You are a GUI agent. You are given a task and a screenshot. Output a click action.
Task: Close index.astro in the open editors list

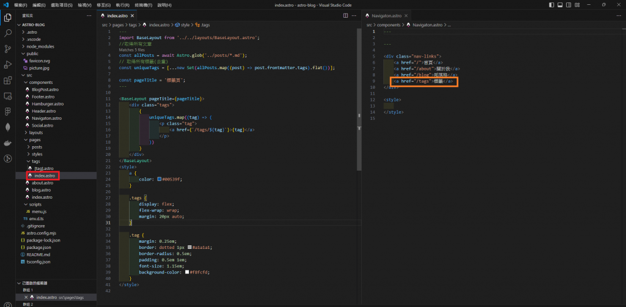coord(26,297)
